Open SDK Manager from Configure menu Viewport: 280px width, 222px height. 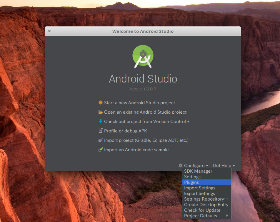coord(206,171)
